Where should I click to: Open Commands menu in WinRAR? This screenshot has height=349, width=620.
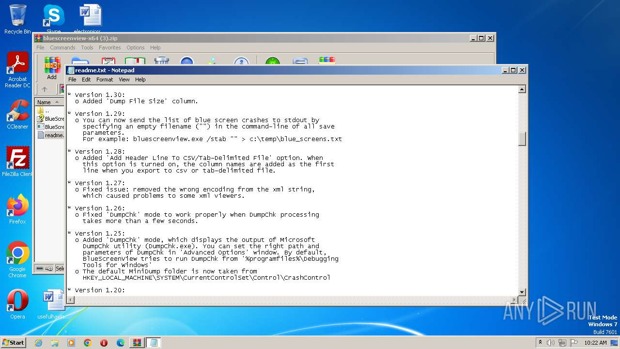click(x=62, y=48)
